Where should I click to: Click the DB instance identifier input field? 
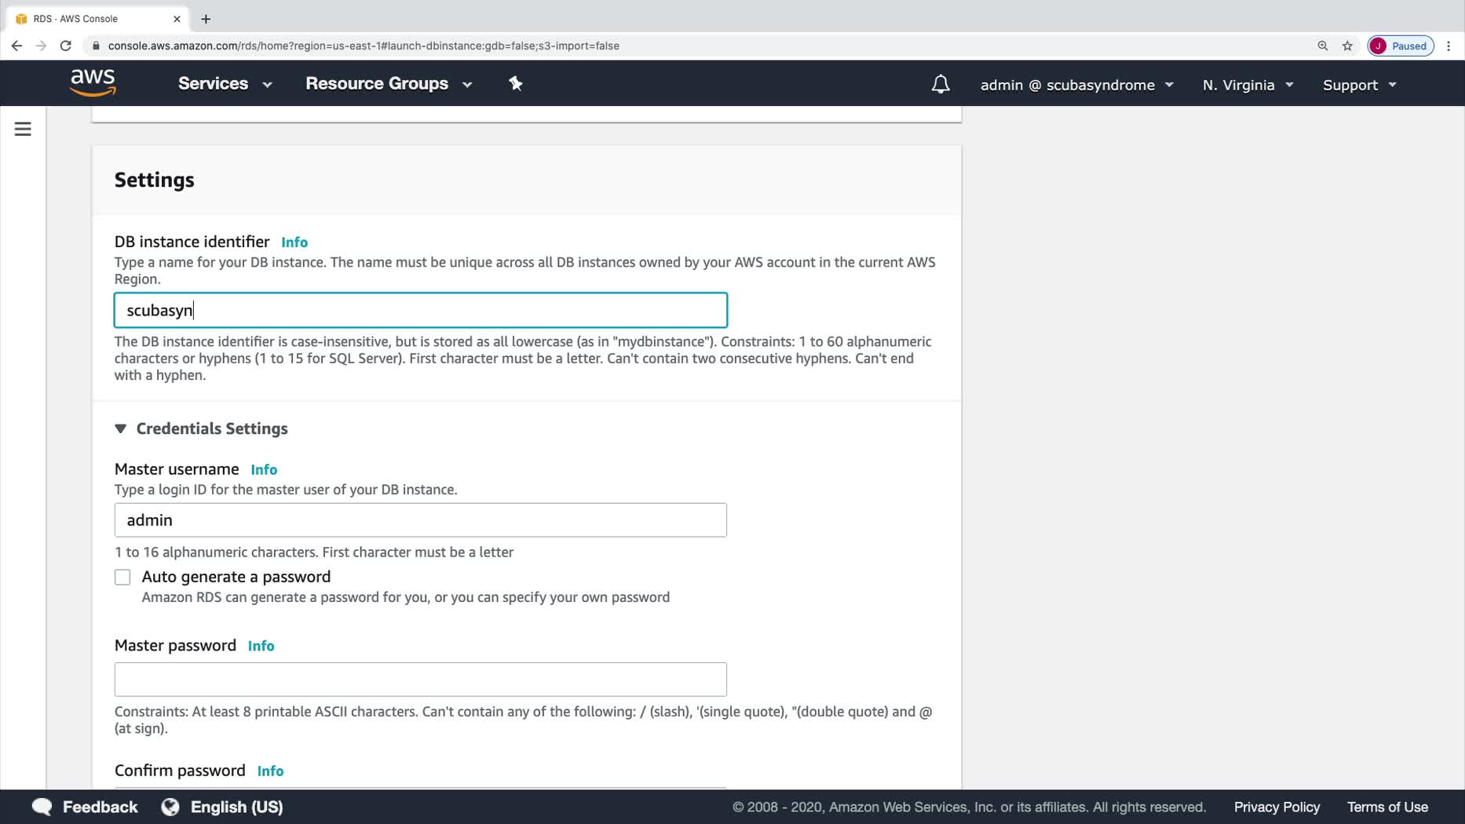pos(421,310)
